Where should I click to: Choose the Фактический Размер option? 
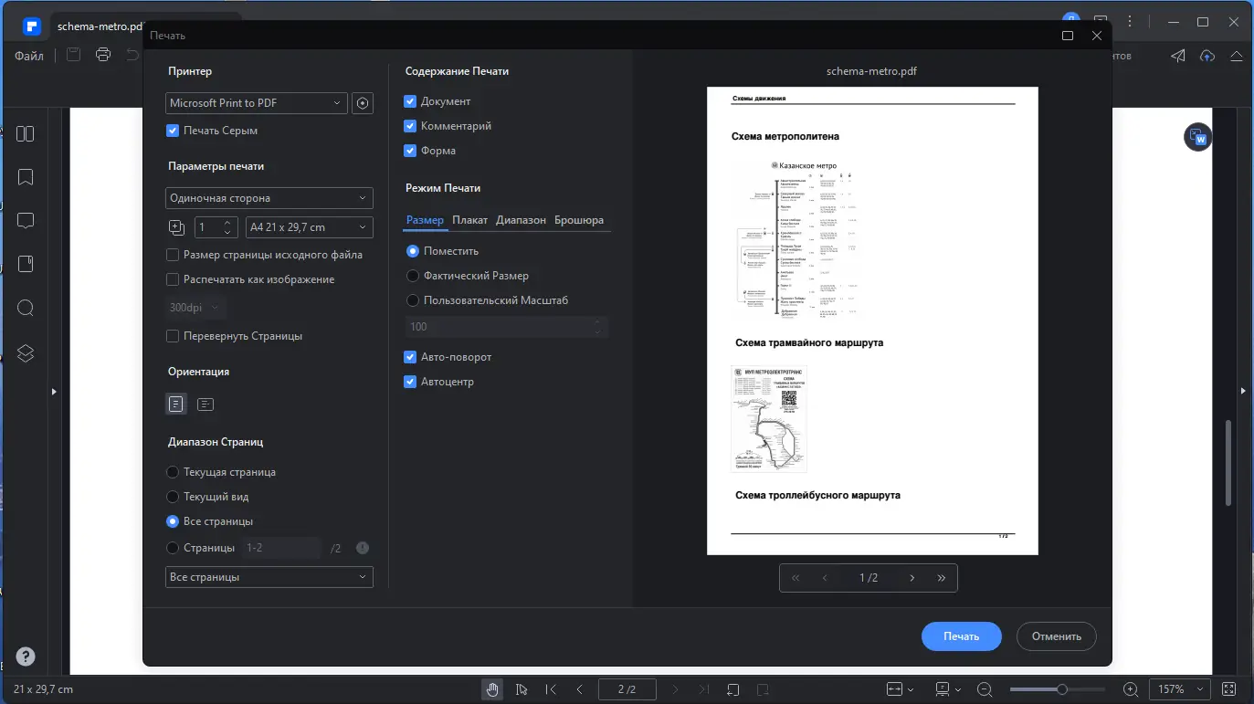(414, 276)
